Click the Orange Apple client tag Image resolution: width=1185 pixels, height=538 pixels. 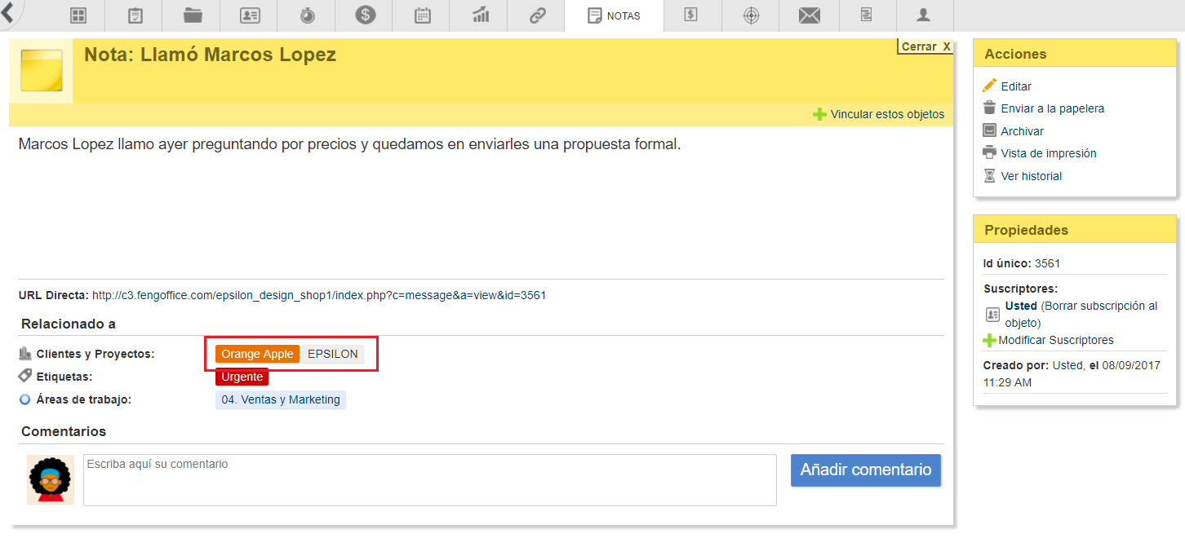tap(257, 354)
